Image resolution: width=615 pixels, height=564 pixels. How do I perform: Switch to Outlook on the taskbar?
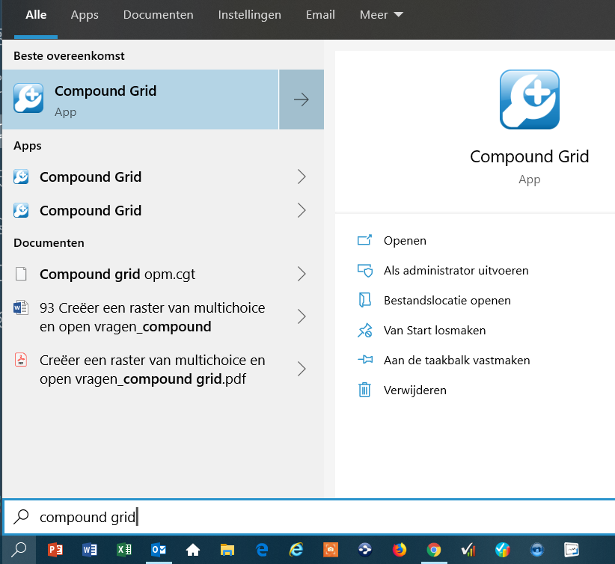[159, 550]
